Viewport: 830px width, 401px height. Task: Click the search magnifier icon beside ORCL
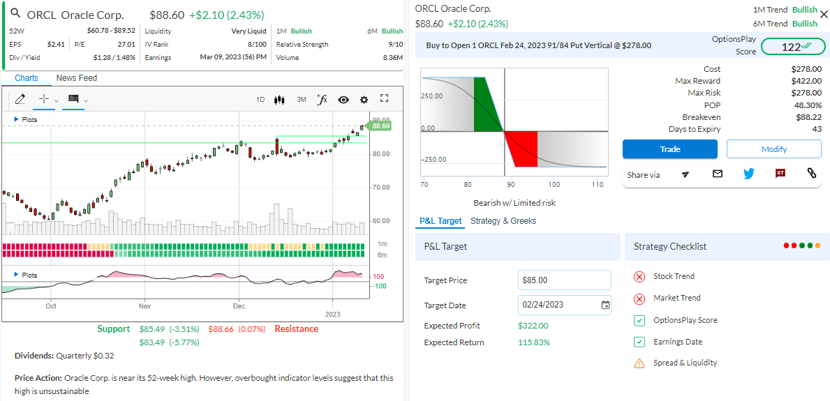click(x=16, y=14)
